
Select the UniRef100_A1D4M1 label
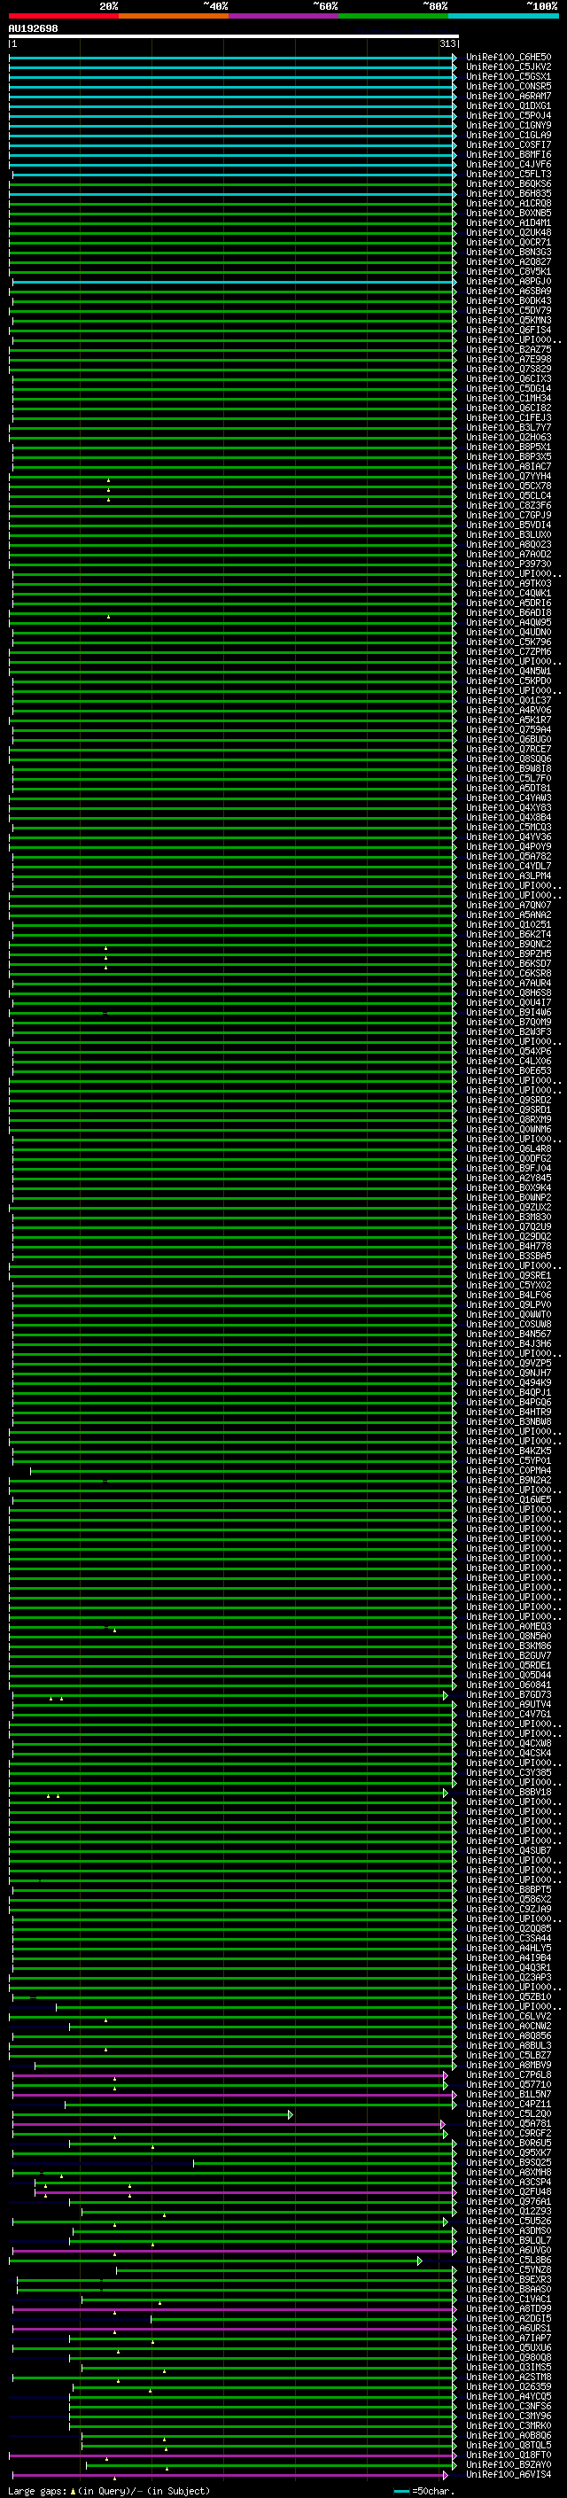coord(509,223)
